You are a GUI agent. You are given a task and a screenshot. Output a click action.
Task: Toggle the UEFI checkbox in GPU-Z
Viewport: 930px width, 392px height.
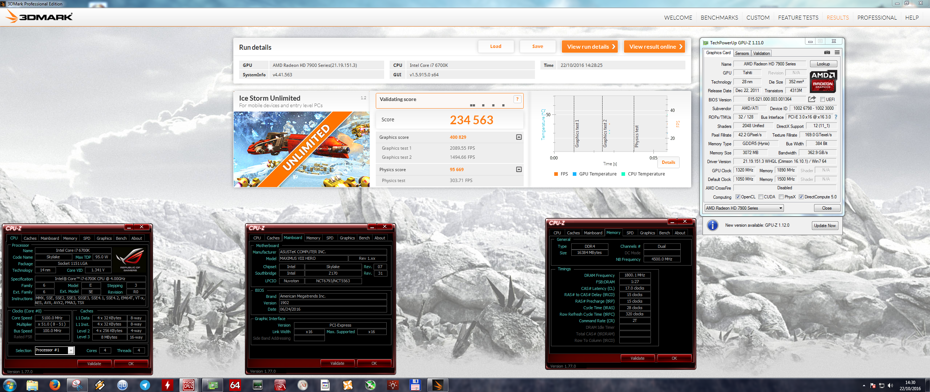822,99
